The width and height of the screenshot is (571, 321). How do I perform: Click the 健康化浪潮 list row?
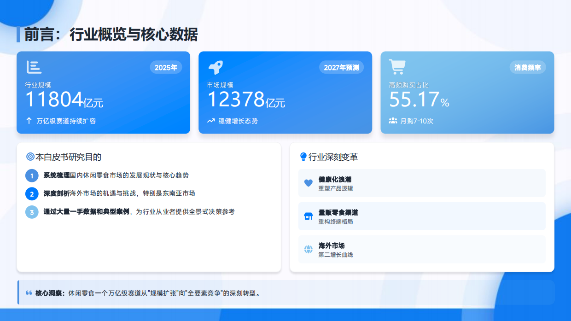coord(422,182)
